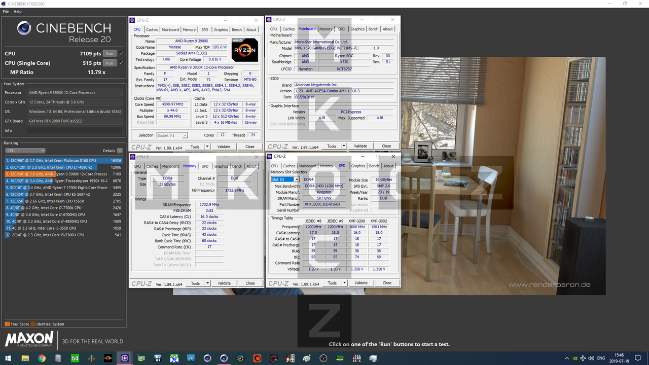Image resolution: width=649 pixels, height=365 pixels.
Task: Open the green memory stick taskbar icon
Action: [x=340, y=358]
